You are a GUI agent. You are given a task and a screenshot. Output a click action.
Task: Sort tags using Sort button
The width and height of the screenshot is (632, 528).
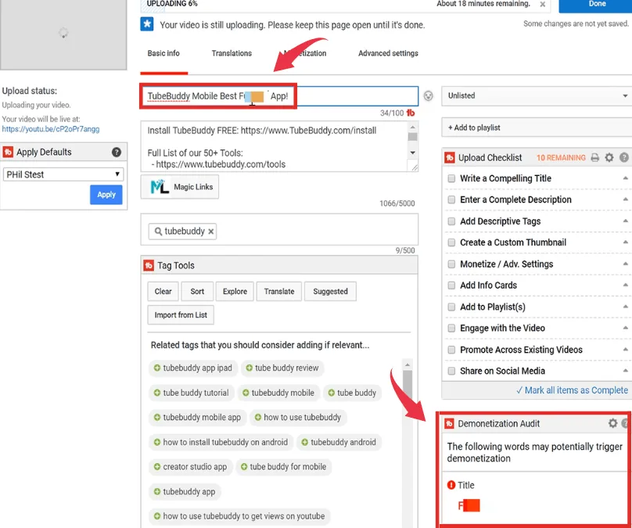tap(197, 292)
